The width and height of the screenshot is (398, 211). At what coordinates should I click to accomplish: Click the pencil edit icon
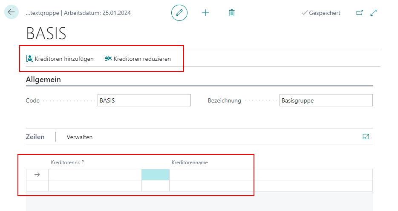pos(179,13)
